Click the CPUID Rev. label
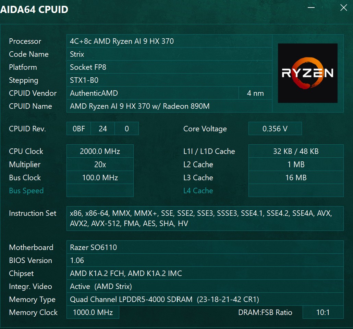The image size is (353, 329). 27,129
